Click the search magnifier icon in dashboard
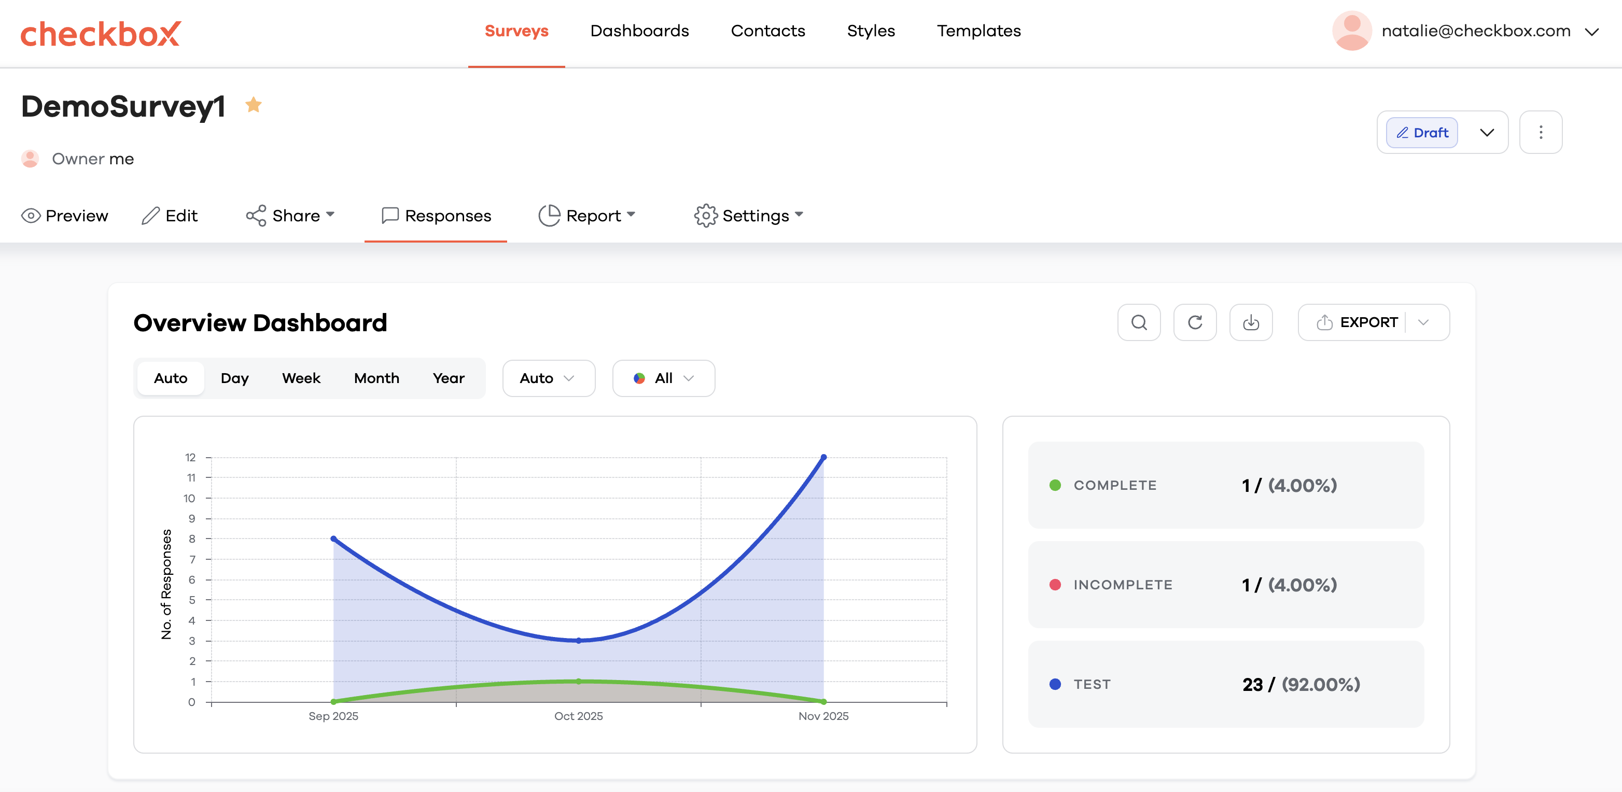 1138,322
